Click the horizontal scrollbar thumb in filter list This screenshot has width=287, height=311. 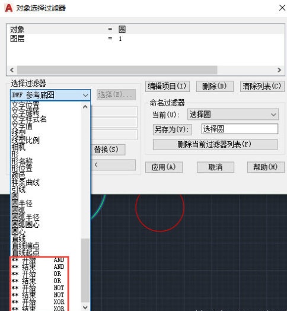(117, 70)
